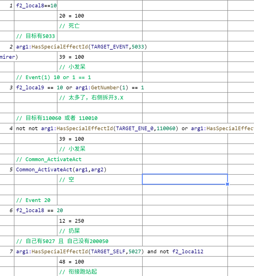The width and height of the screenshot is (254, 276).
Task: Select the cell containing f2_local8==10
Action: [36, 6]
